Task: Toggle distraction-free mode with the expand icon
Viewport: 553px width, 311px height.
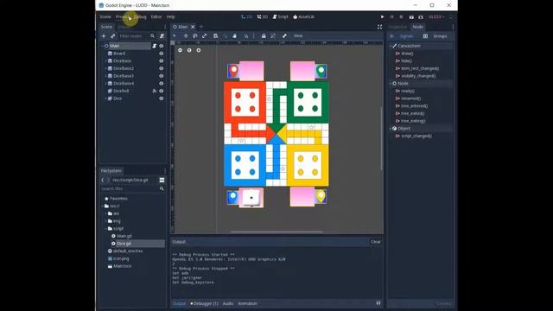Action: (x=380, y=27)
